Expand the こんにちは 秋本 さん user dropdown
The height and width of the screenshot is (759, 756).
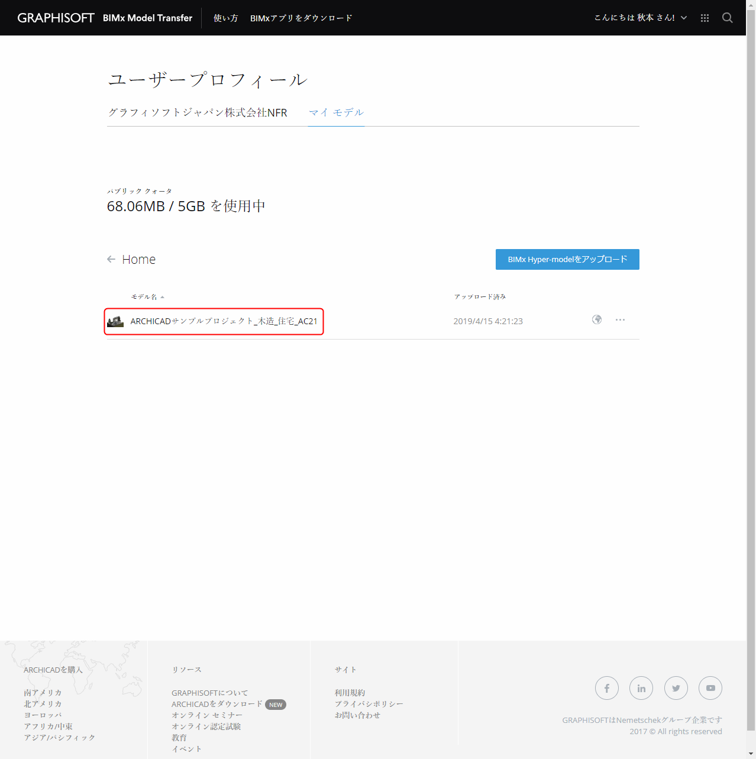point(641,18)
